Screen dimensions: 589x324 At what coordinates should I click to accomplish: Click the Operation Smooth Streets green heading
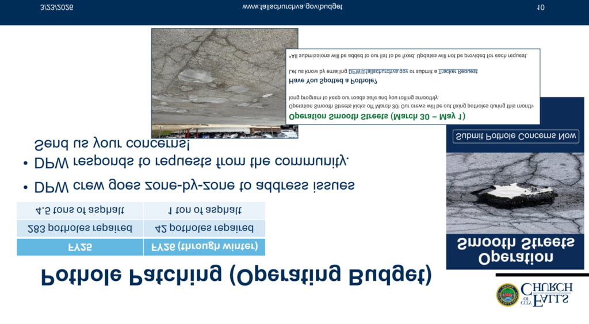click(x=377, y=116)
